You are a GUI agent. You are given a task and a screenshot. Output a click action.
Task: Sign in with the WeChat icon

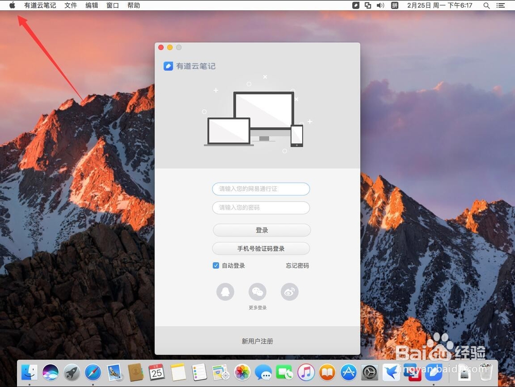257,291
